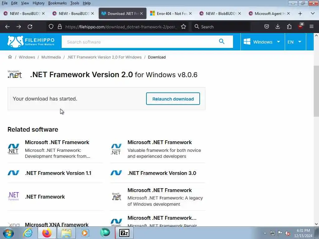
Task: Open .NET Framework Version 1.1 link
Action: click(58, 173)
